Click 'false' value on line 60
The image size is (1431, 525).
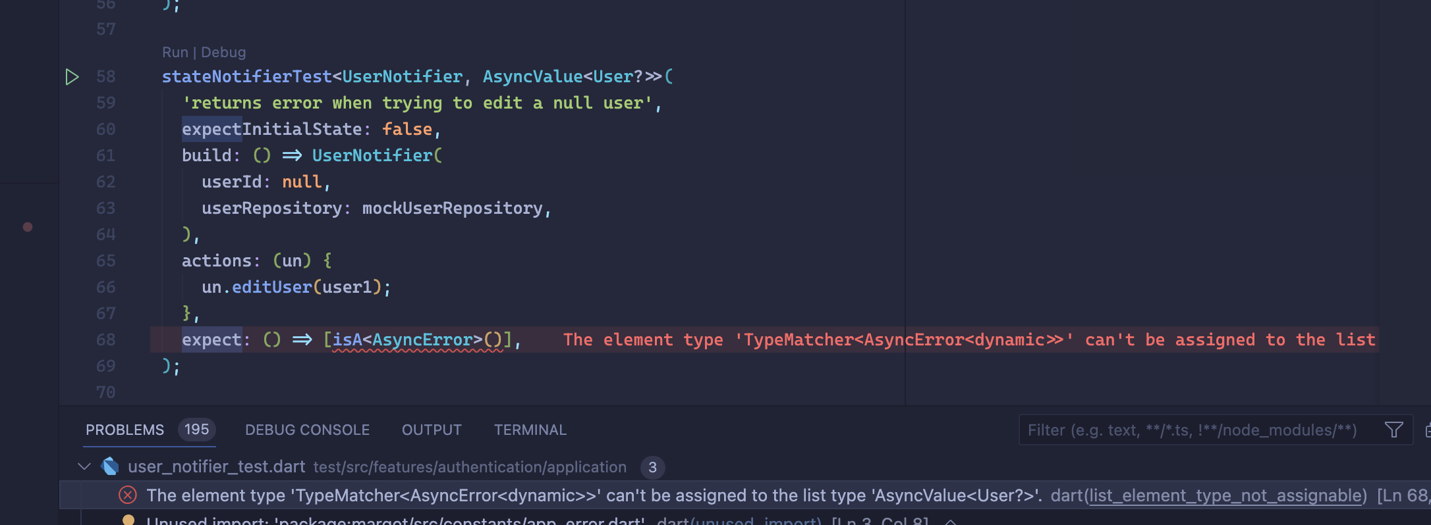coord(407,129)
